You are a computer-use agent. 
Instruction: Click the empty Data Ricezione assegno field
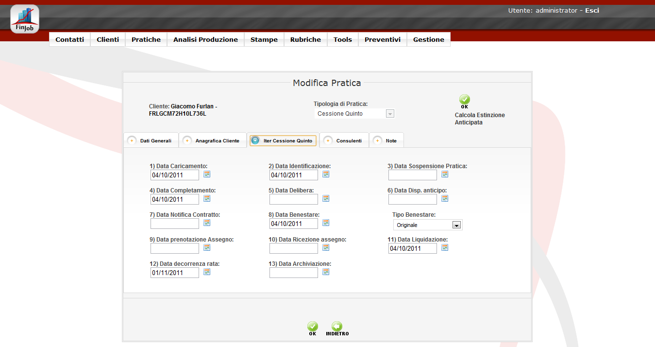click(294, 248)
